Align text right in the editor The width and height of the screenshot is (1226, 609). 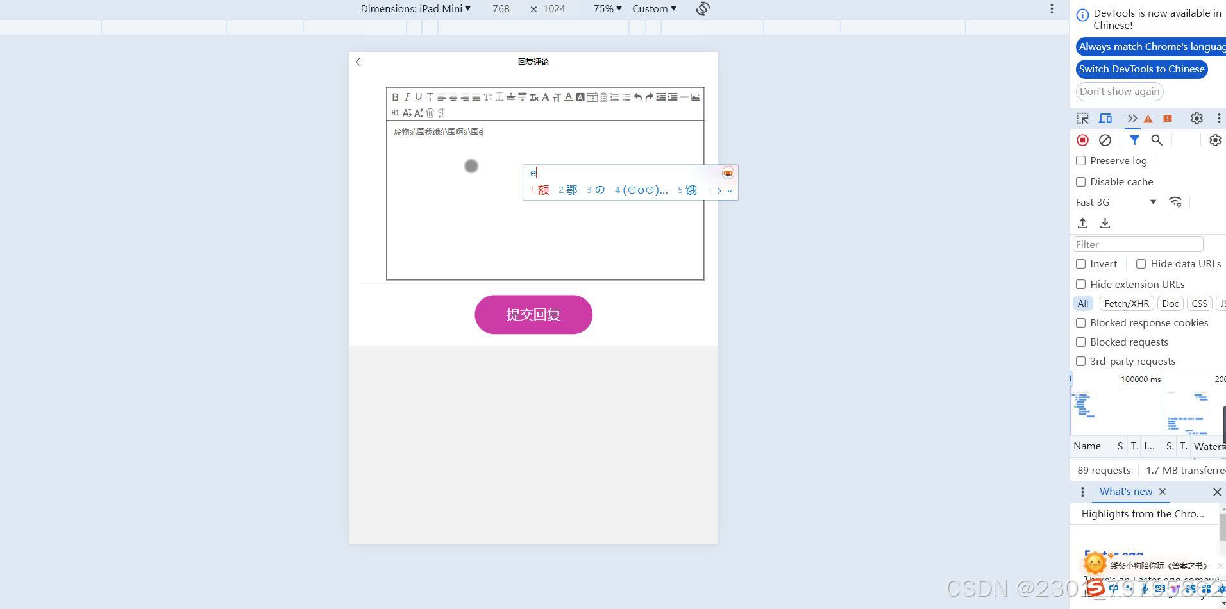point(464,97)
